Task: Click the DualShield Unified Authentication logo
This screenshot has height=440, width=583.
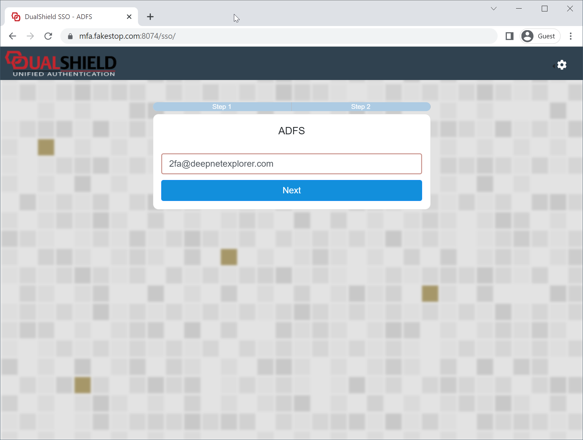Action: pyautogui.click(x=61, y=64)
